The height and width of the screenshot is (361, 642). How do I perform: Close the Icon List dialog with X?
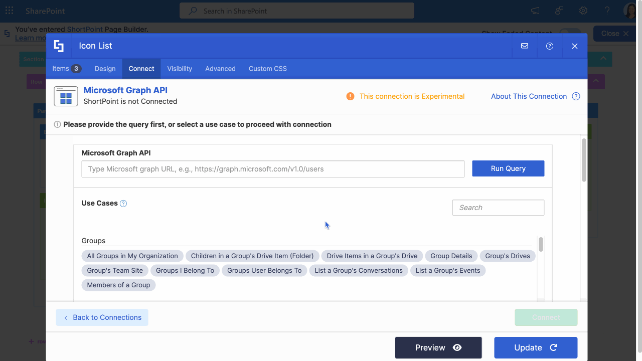(575, 46)
